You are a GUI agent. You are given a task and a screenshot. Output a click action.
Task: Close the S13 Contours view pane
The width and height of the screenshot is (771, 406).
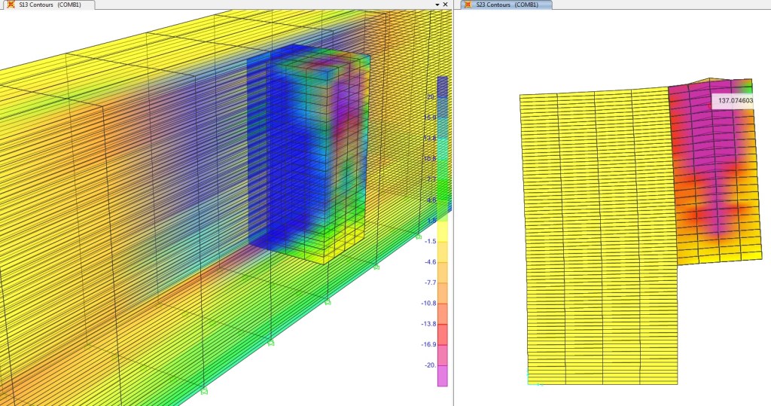click(x=446, y=5)
